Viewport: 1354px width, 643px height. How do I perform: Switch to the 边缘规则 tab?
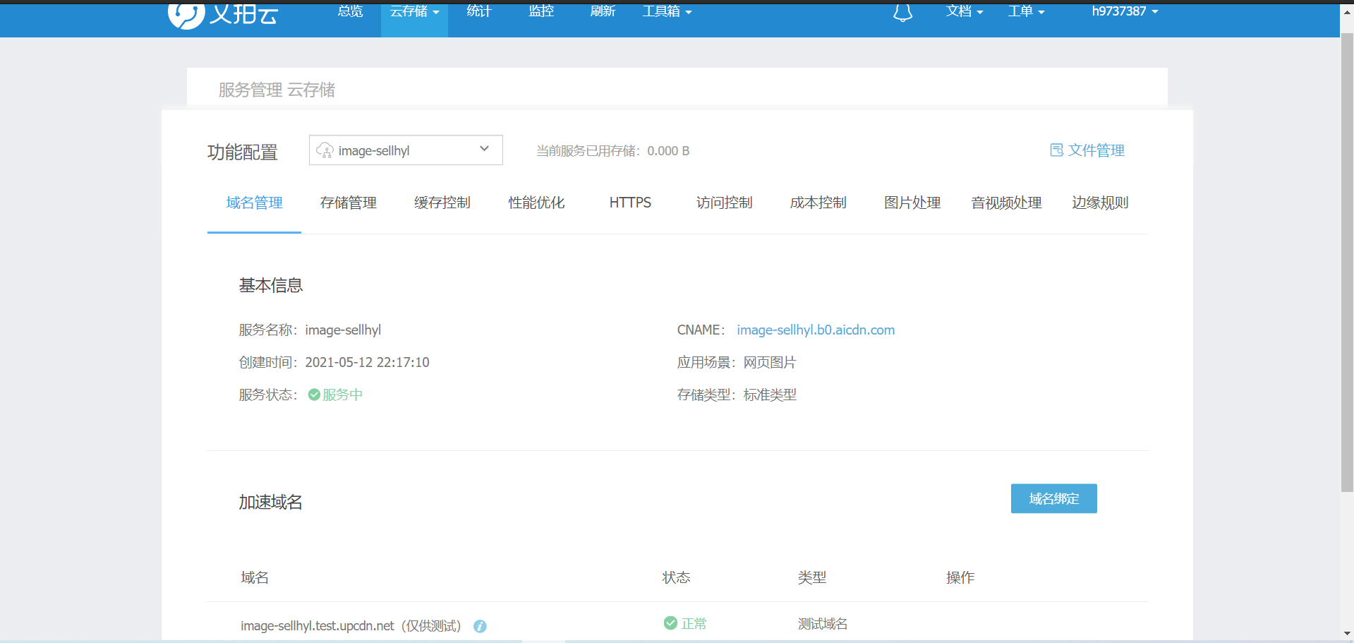click(x=1100, y=203)
